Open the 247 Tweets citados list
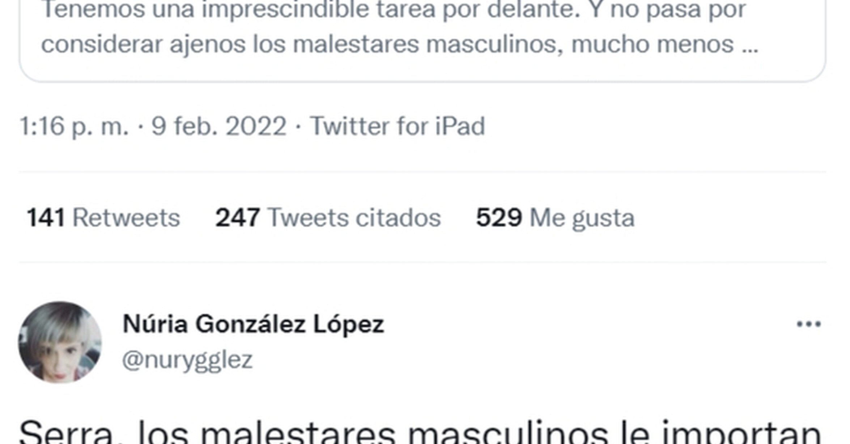This screenshot has height=444, width=850. point(328,218)
